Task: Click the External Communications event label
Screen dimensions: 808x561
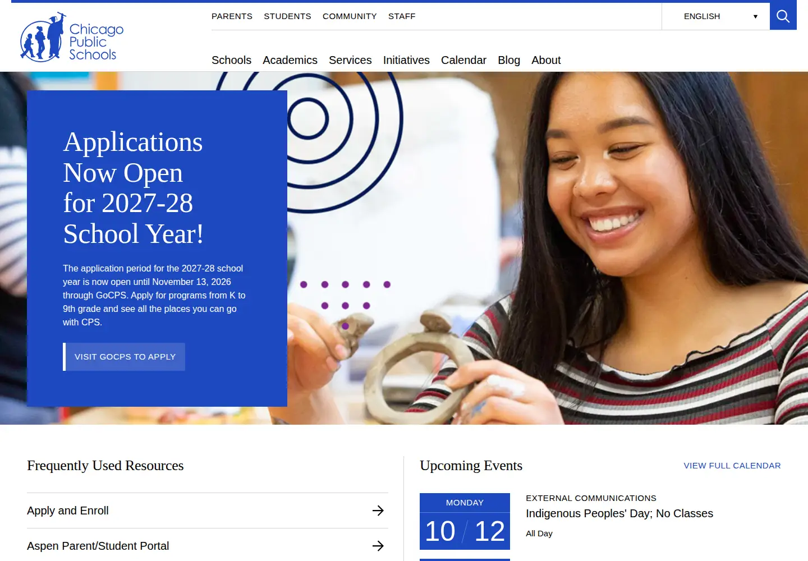Action: click(591, 498)
